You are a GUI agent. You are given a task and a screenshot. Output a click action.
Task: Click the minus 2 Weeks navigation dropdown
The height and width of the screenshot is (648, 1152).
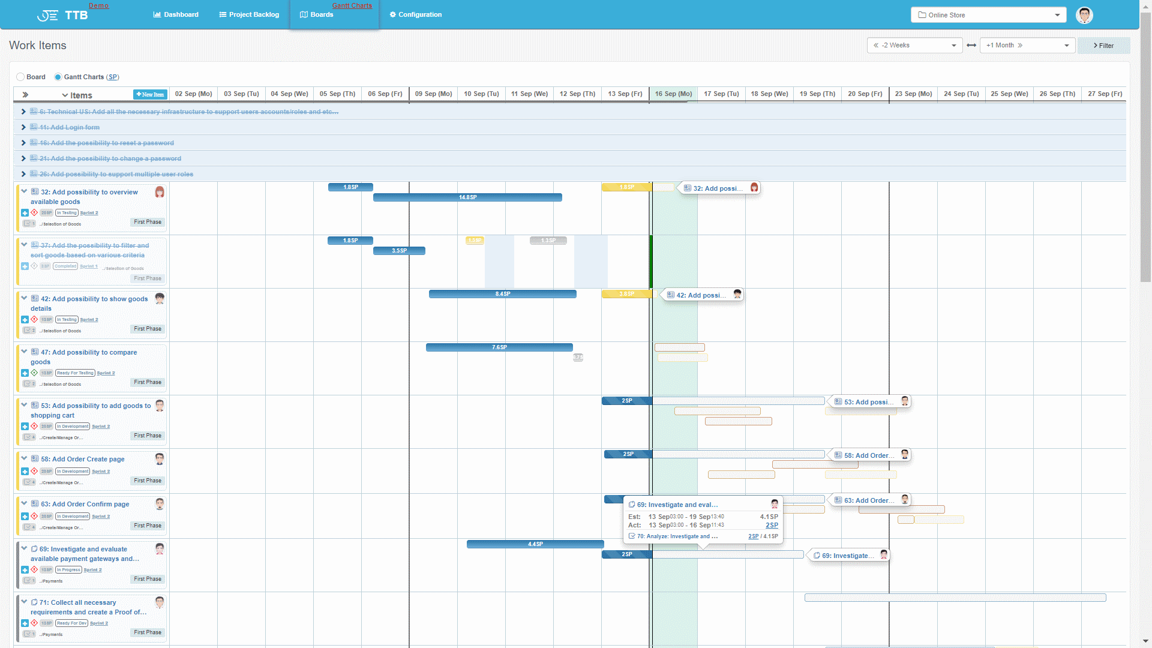(914, 45)
